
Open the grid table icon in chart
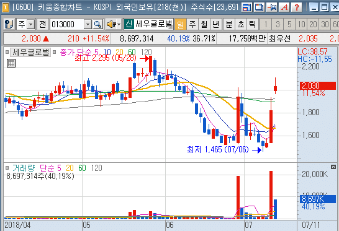11,63
